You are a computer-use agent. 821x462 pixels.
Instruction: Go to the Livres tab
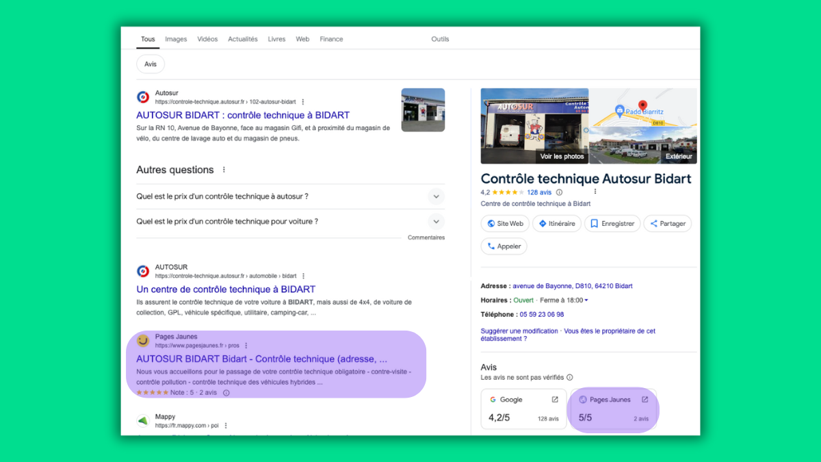[276, 39]
